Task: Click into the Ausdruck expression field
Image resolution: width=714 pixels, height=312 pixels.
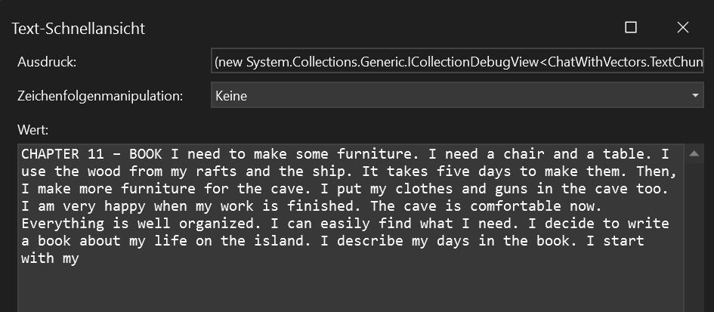Action: tap(457, 61)
